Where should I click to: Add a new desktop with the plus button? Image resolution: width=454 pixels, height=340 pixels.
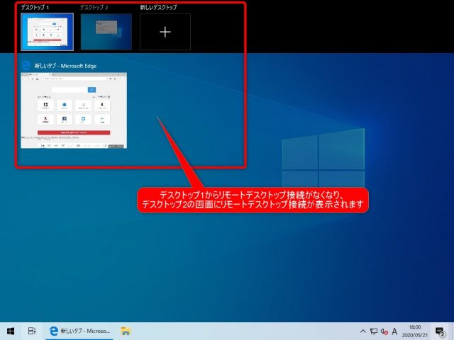[165, 32]
